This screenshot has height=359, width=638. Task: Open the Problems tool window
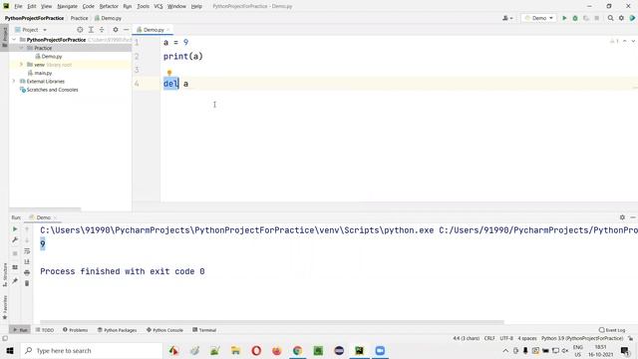[76, 330]
